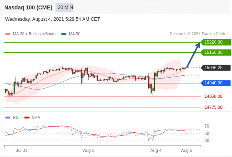Viewport: 232px width, 157px height.
Task: Click the 30 MIN timeframe badge
Action: click(x=64, y=7)
